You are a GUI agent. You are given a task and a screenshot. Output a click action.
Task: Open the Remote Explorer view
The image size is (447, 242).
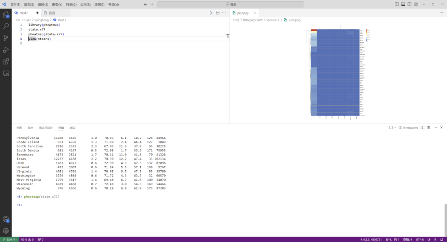coord(6,74)
